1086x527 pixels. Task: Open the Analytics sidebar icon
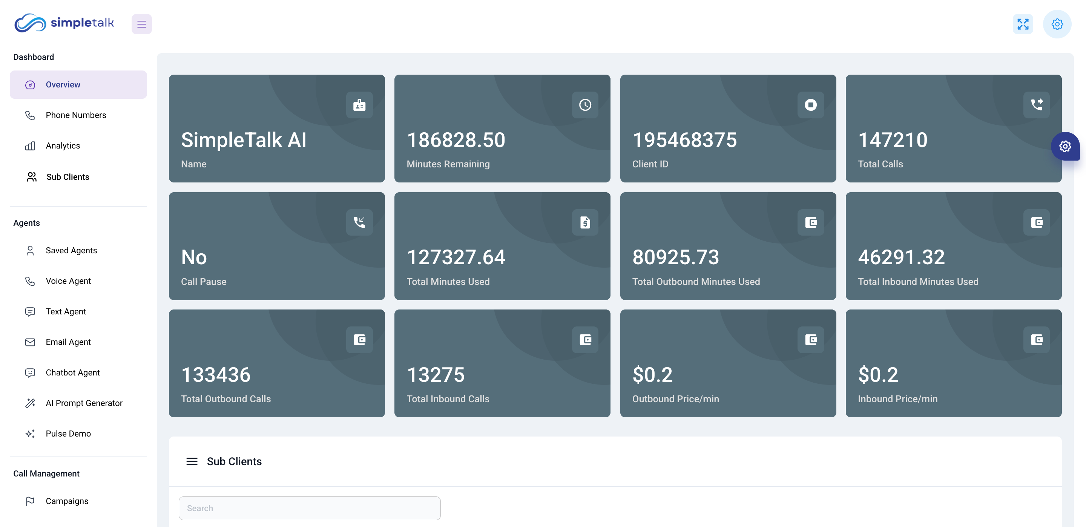coord(31,146)
